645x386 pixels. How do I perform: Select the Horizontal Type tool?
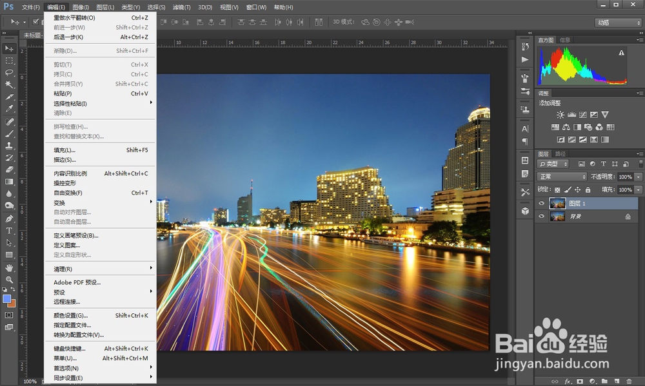click(x=9, y=231)
